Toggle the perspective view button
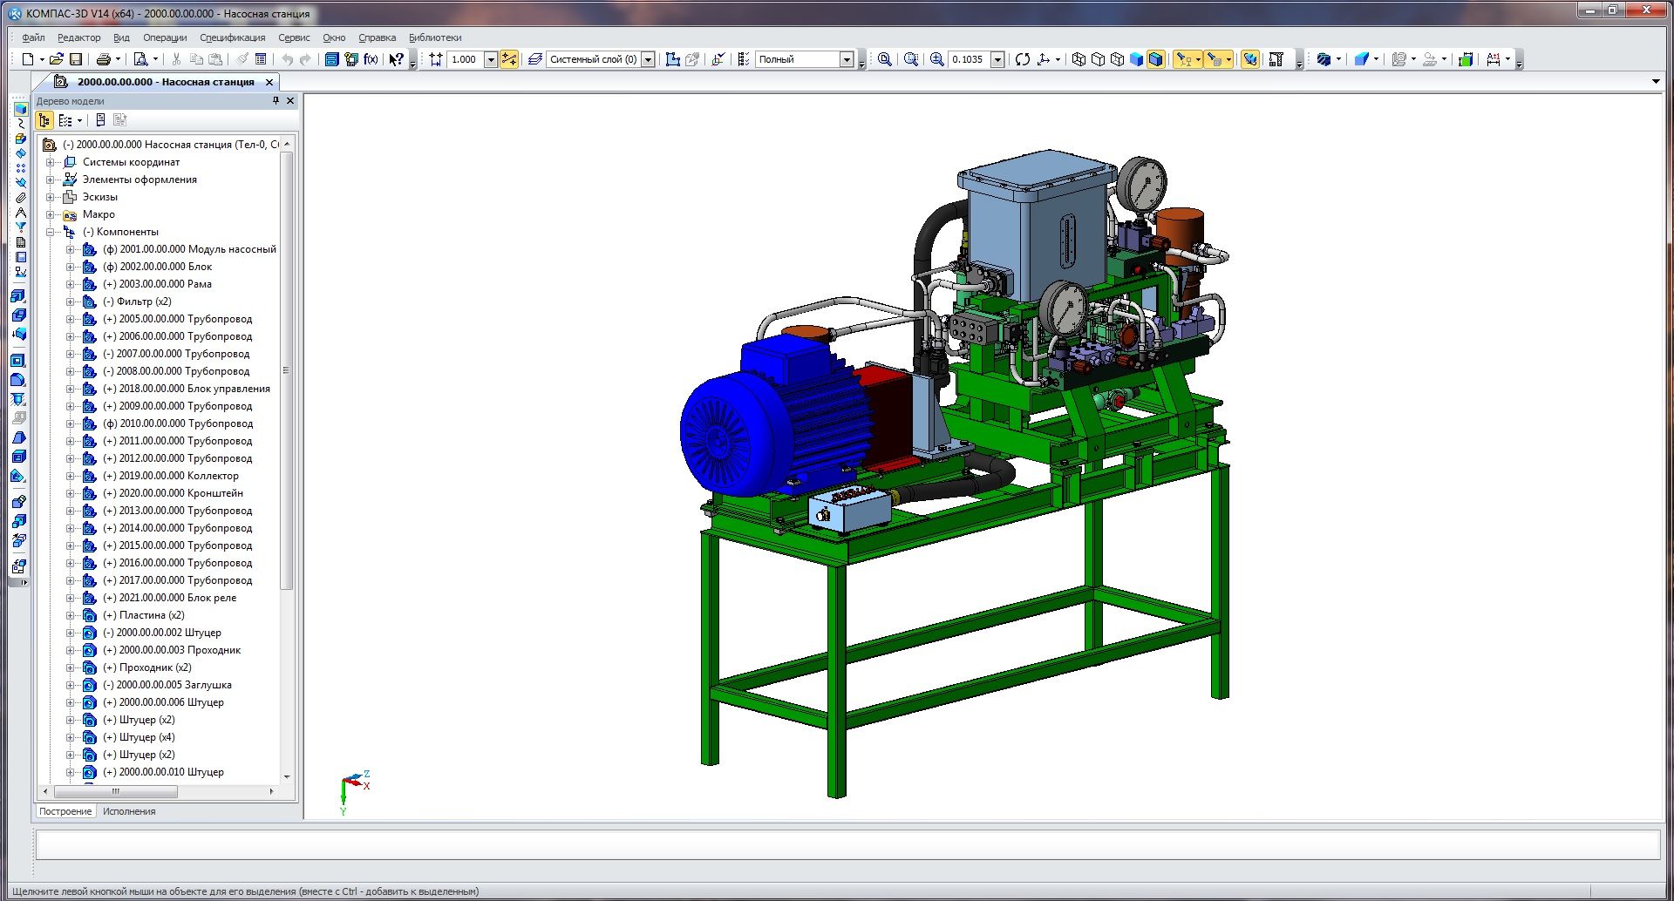This screenshot has height=901, width=1674. [1249, 59]
